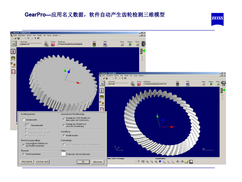This screenshot has width=242, height=182.
Task: Click the yellow cube icon in bottom toolbar
Action: tap(191, 162)
